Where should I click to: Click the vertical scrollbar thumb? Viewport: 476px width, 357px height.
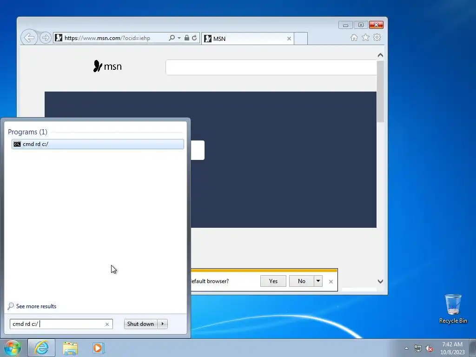coord(380,92)
